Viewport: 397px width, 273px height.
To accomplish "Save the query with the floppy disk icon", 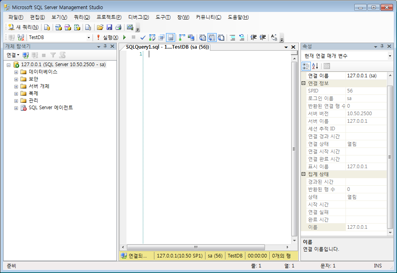I will coord(109,27).
